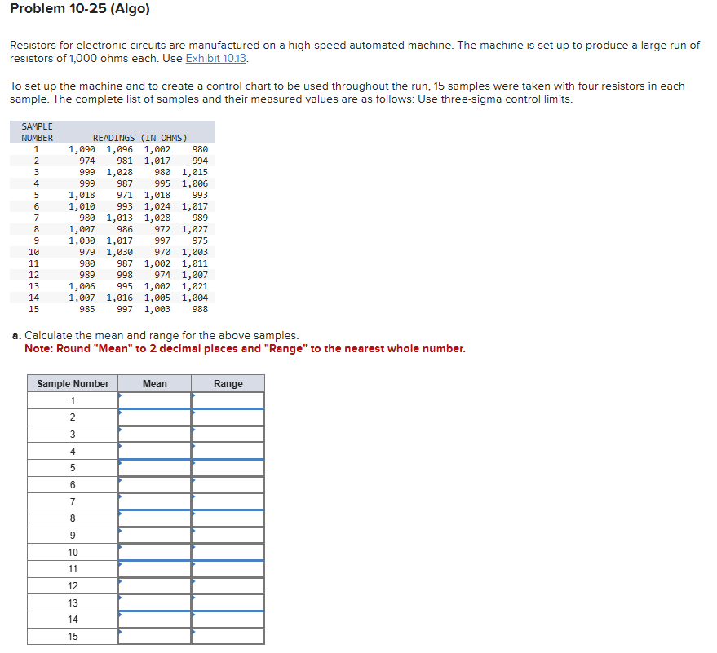The height and width of the screenshot is (653, 717).
Task: Click the Range field for Sample 13
Action: pyautogui.click(x=228, y=602)
